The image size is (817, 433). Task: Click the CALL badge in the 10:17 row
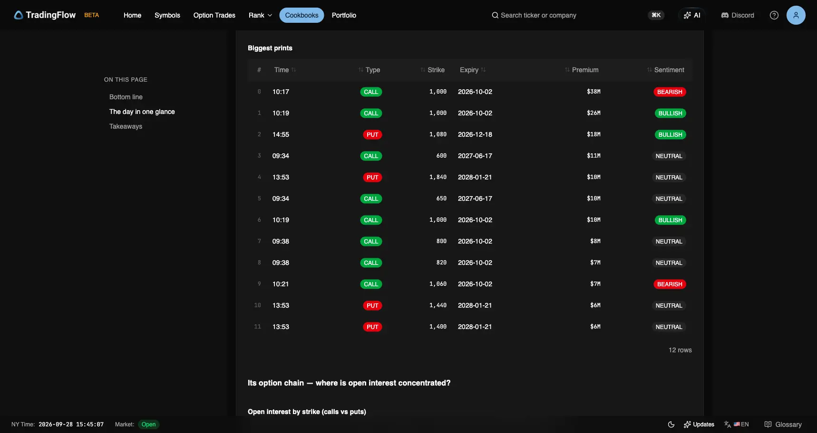pos(371,92)
